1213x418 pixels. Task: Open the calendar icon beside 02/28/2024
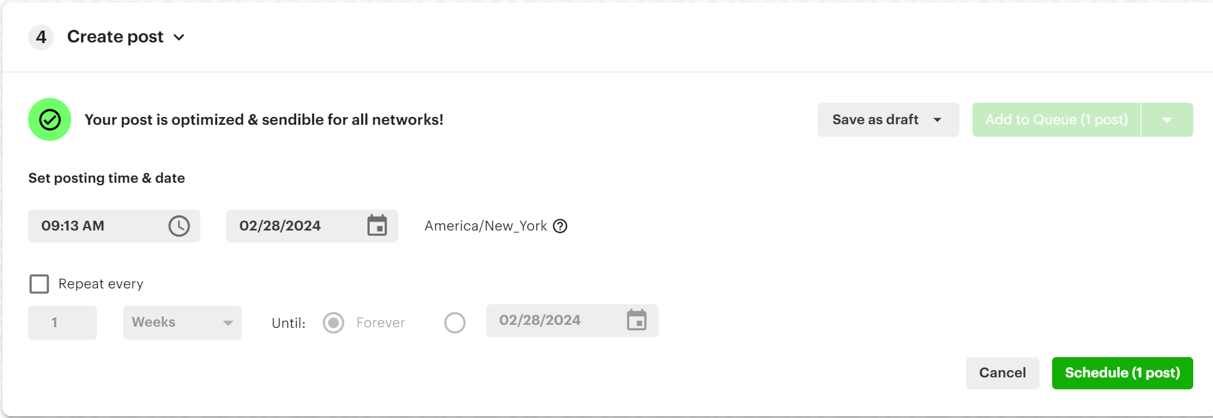pyautogui.click(x=377, y=226)
